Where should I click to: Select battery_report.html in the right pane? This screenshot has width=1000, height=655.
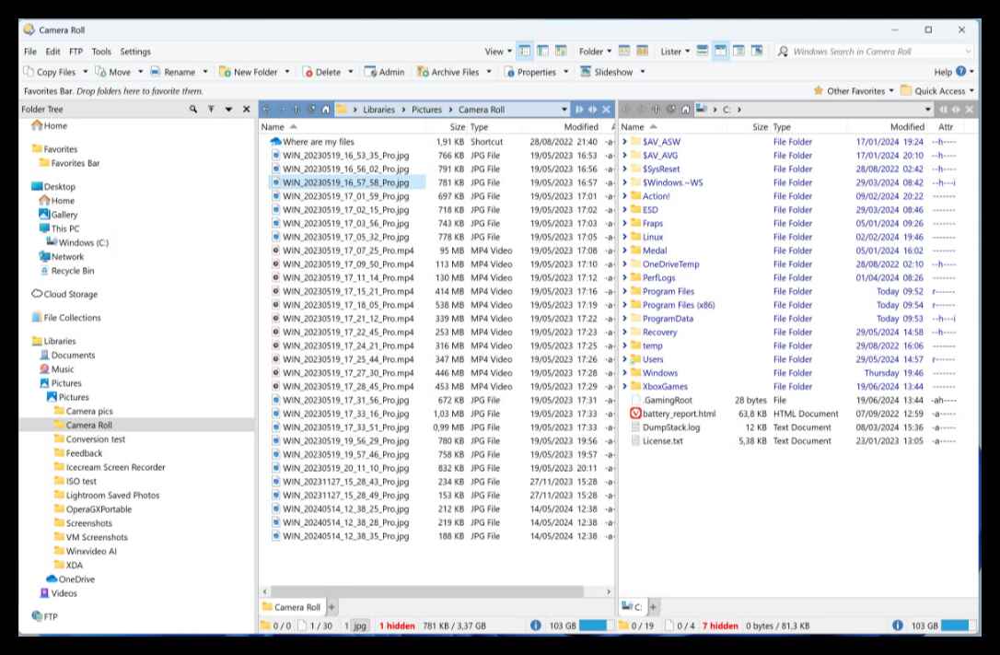pyautogui.click(x=679, y=414)
